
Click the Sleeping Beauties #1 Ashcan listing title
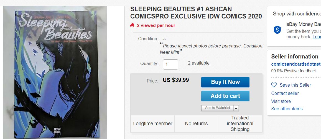[x=196, y=13]
